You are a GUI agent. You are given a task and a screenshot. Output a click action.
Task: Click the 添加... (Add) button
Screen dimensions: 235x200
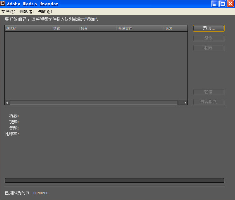209,28
